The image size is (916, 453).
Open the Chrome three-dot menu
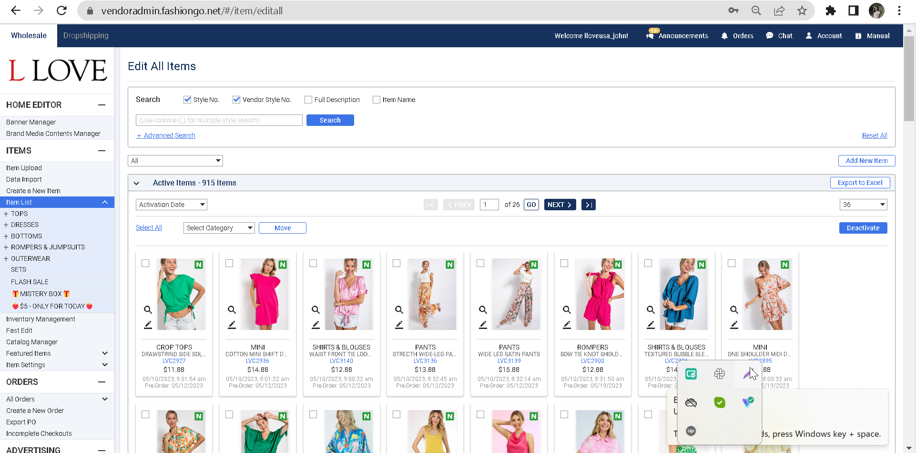pyautogui.click(x=899, y=10)
